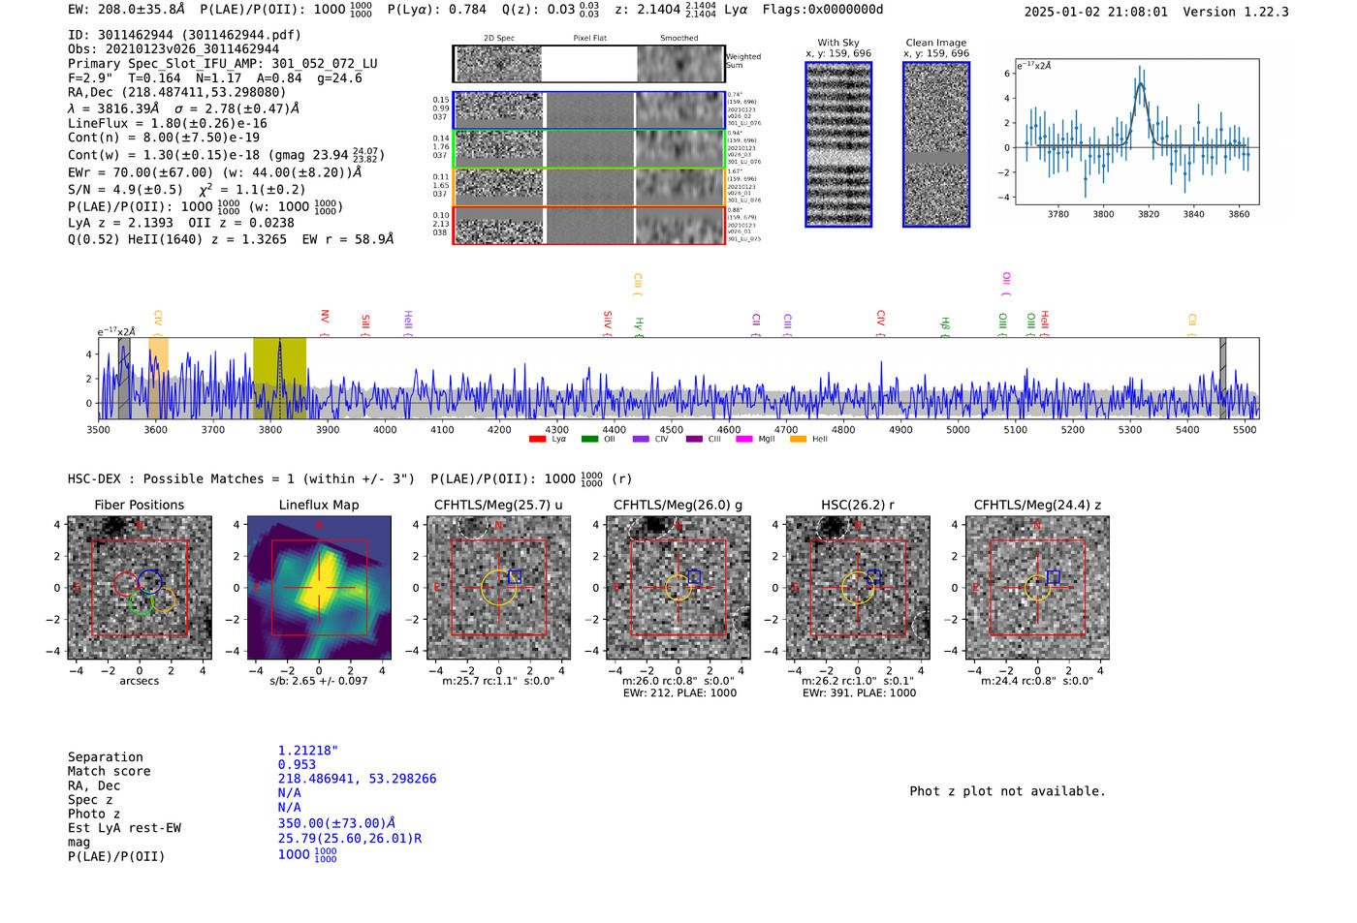Viewport: 1357px width, 923px height.
Task: Click the 2025-01-02 21:08:01 timestamp
Action: pos(1096,12)
